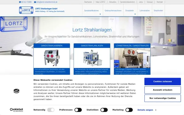Open the Aktuelles menu item
This screenshot has width=184, height=115.
(113, 2)
